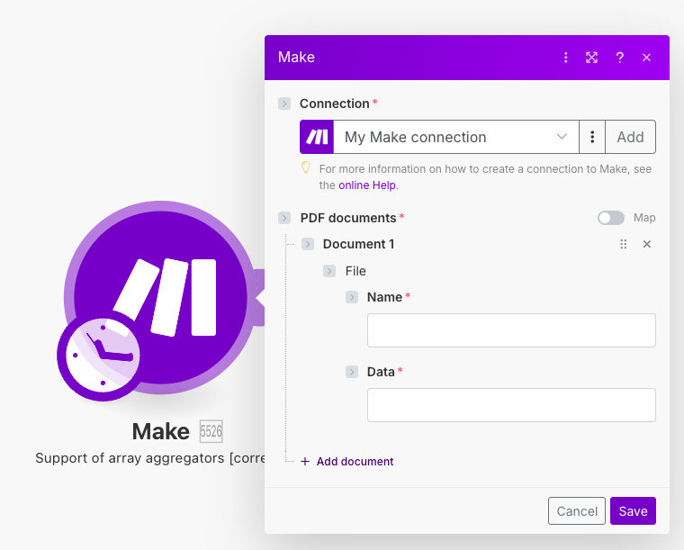The height and width of the screenshot is (550, 684).
Task: Remove Document 1 with the X icon
Action: (646, 244)
